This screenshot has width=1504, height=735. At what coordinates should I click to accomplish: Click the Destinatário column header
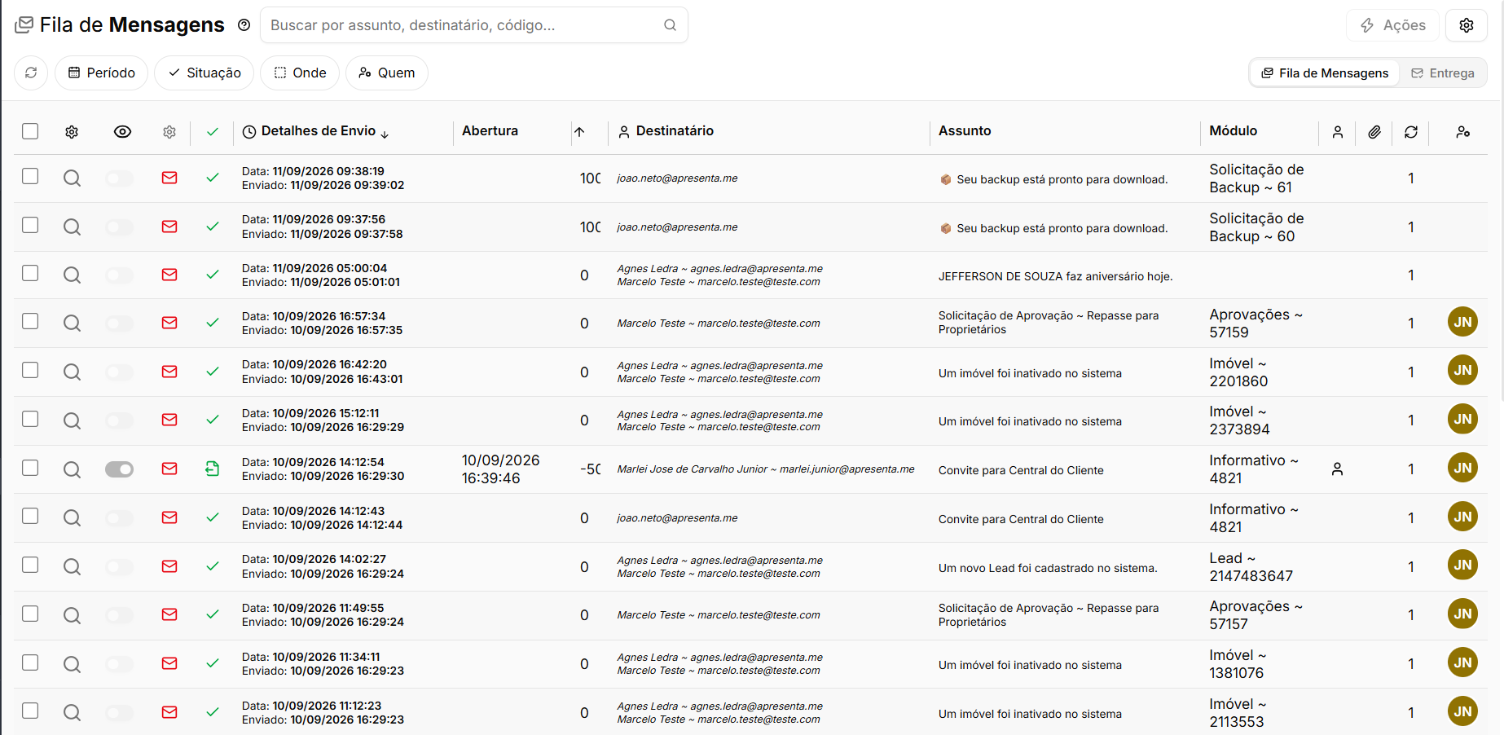pos(666,131)
